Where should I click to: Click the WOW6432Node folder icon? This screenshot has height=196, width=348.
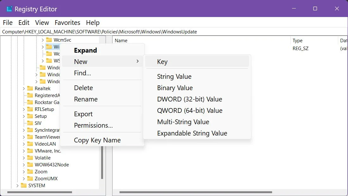(x=30, y=164)
